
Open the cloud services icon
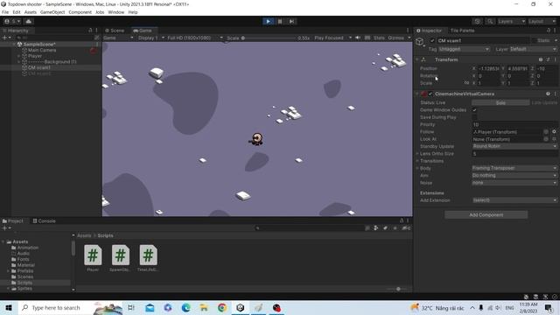point(29,21)
